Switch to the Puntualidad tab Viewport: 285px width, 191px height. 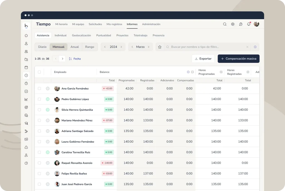pyautogui.click(x=104, y=35)
